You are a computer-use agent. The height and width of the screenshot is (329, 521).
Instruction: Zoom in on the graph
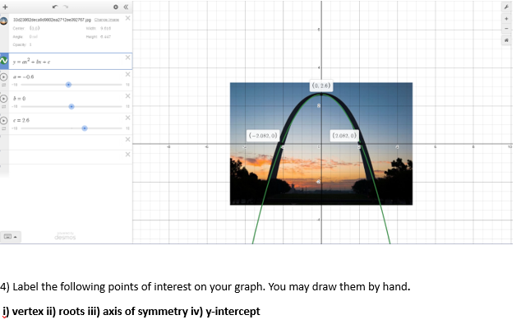(506, 19)
